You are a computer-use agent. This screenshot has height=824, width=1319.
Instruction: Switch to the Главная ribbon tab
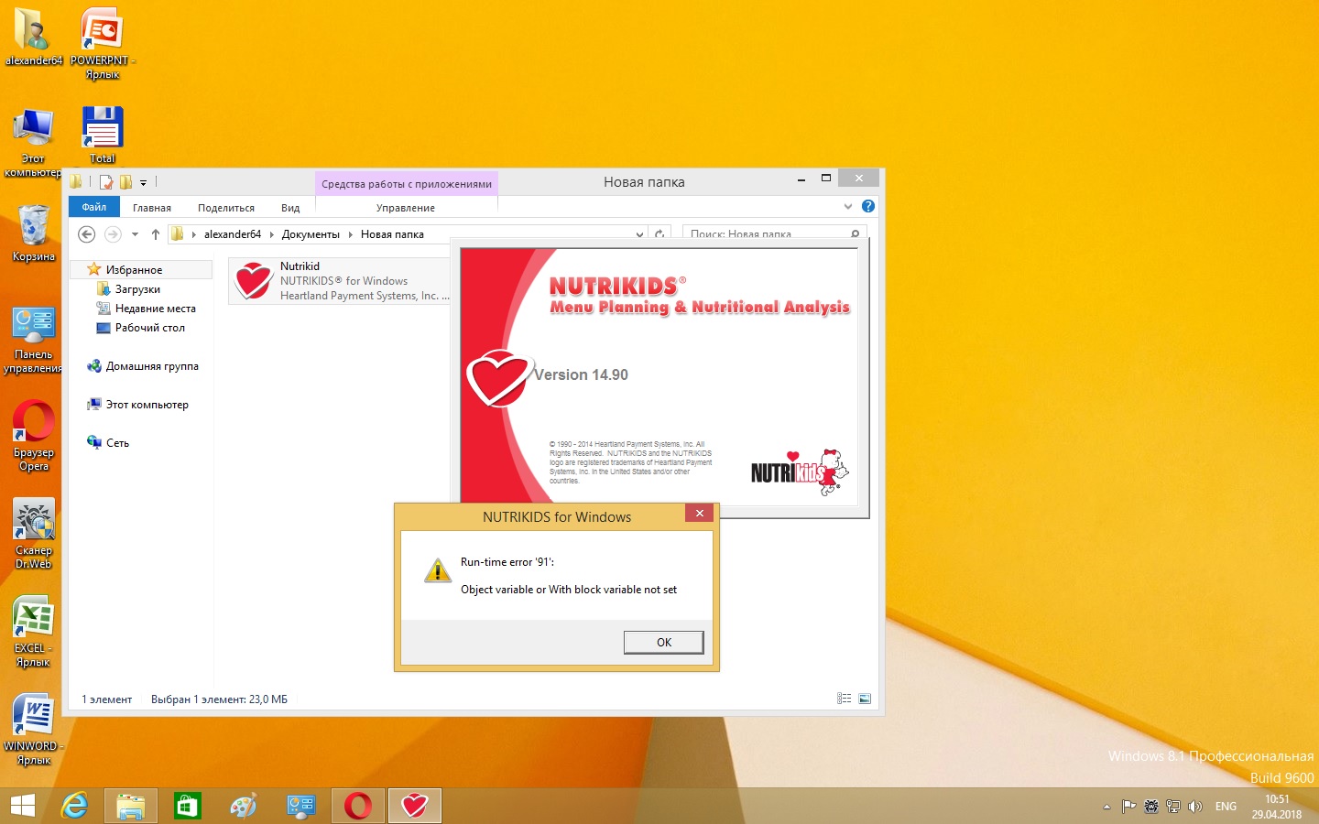(152, 208)
